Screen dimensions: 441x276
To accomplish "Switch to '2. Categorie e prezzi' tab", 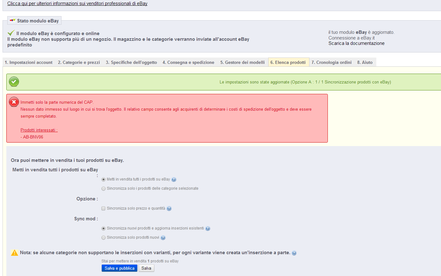I will (79, 62).
